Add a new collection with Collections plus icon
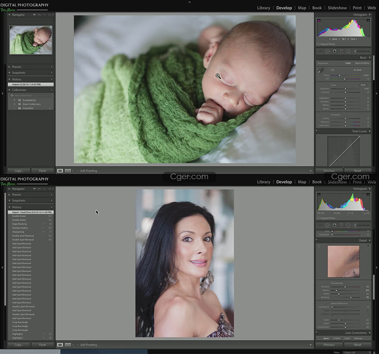The image size is (379, 354). click(51, 90)
